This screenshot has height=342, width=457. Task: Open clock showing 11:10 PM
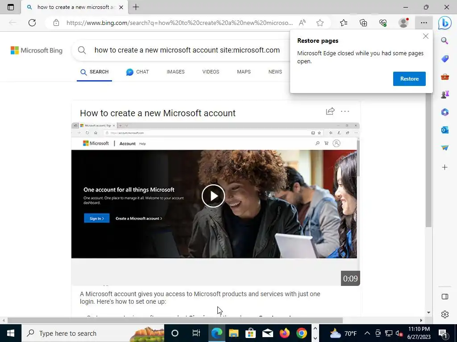419,333
